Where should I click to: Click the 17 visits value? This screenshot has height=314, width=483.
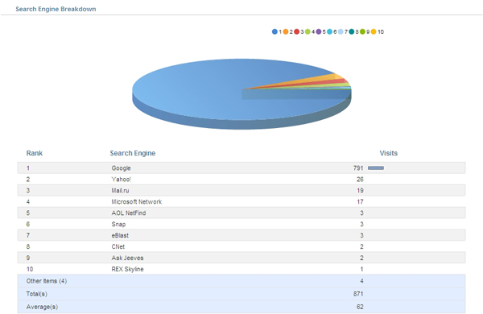[x=360, y=202]
